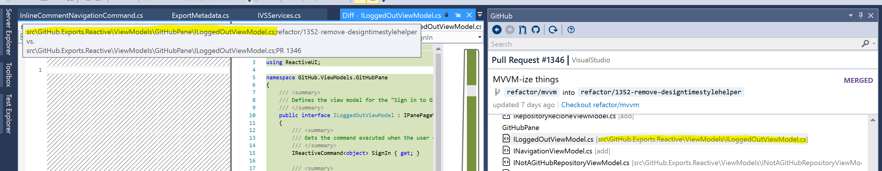Click file icon next to INotAGitHubRepositoryViewModel.cs

(506, 161)
